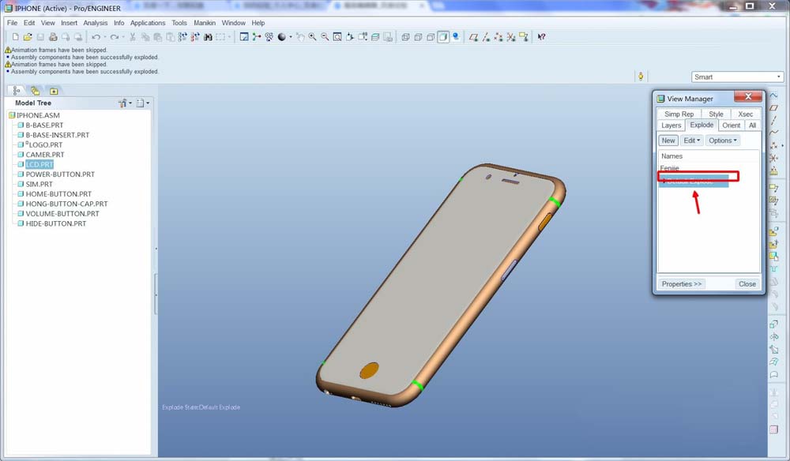Open the selection box dropdown arrow
The width and height of the screenshot is (790, 461).
pyautogui.click(x=229, y=37)
